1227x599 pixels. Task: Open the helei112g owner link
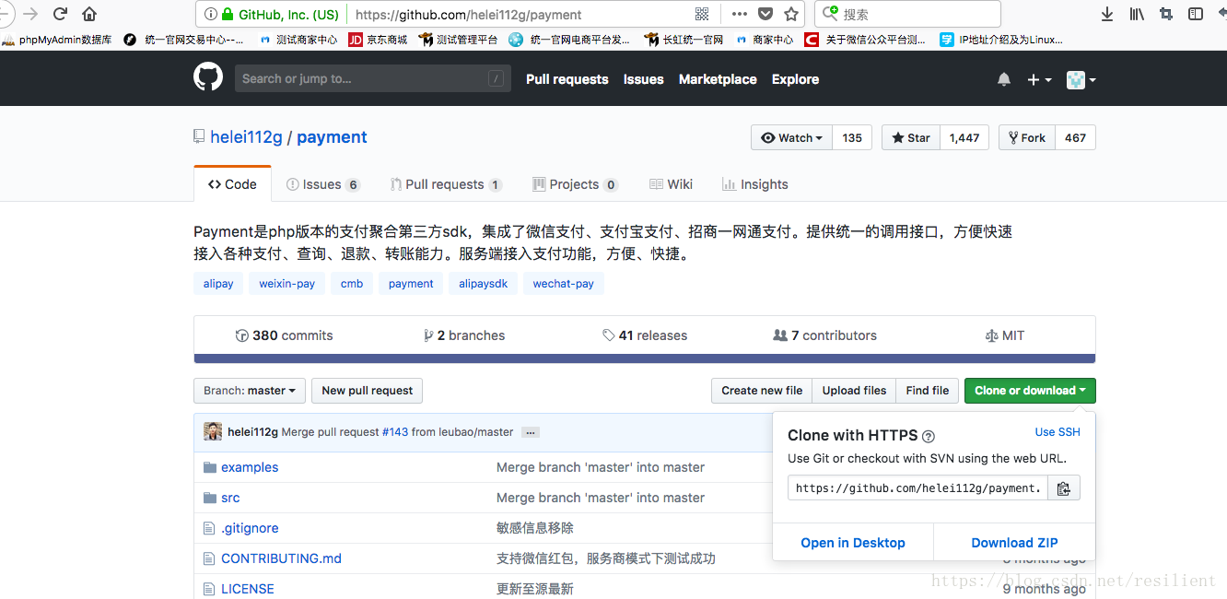[x=246, y=137]
